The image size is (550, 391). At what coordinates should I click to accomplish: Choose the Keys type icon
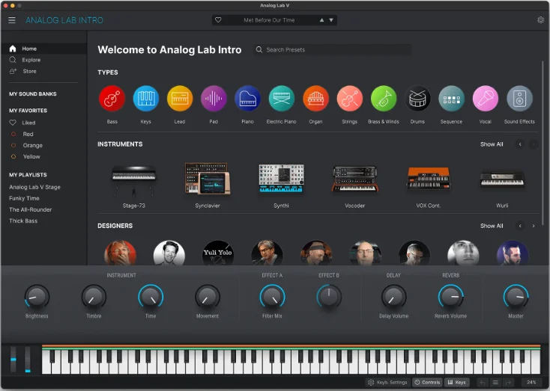pos(146,99)
